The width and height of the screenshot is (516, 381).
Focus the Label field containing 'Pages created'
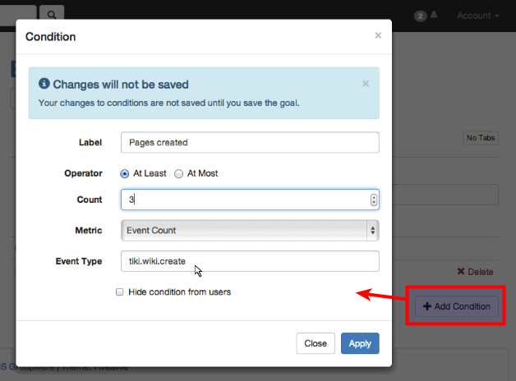tap(249, 142)
